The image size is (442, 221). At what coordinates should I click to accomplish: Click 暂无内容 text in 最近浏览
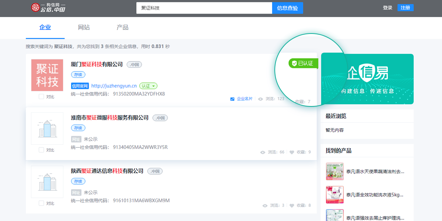334,130
